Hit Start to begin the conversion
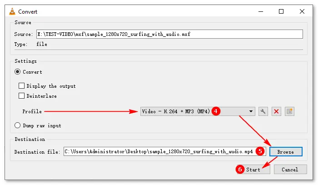 coord(253,169)
